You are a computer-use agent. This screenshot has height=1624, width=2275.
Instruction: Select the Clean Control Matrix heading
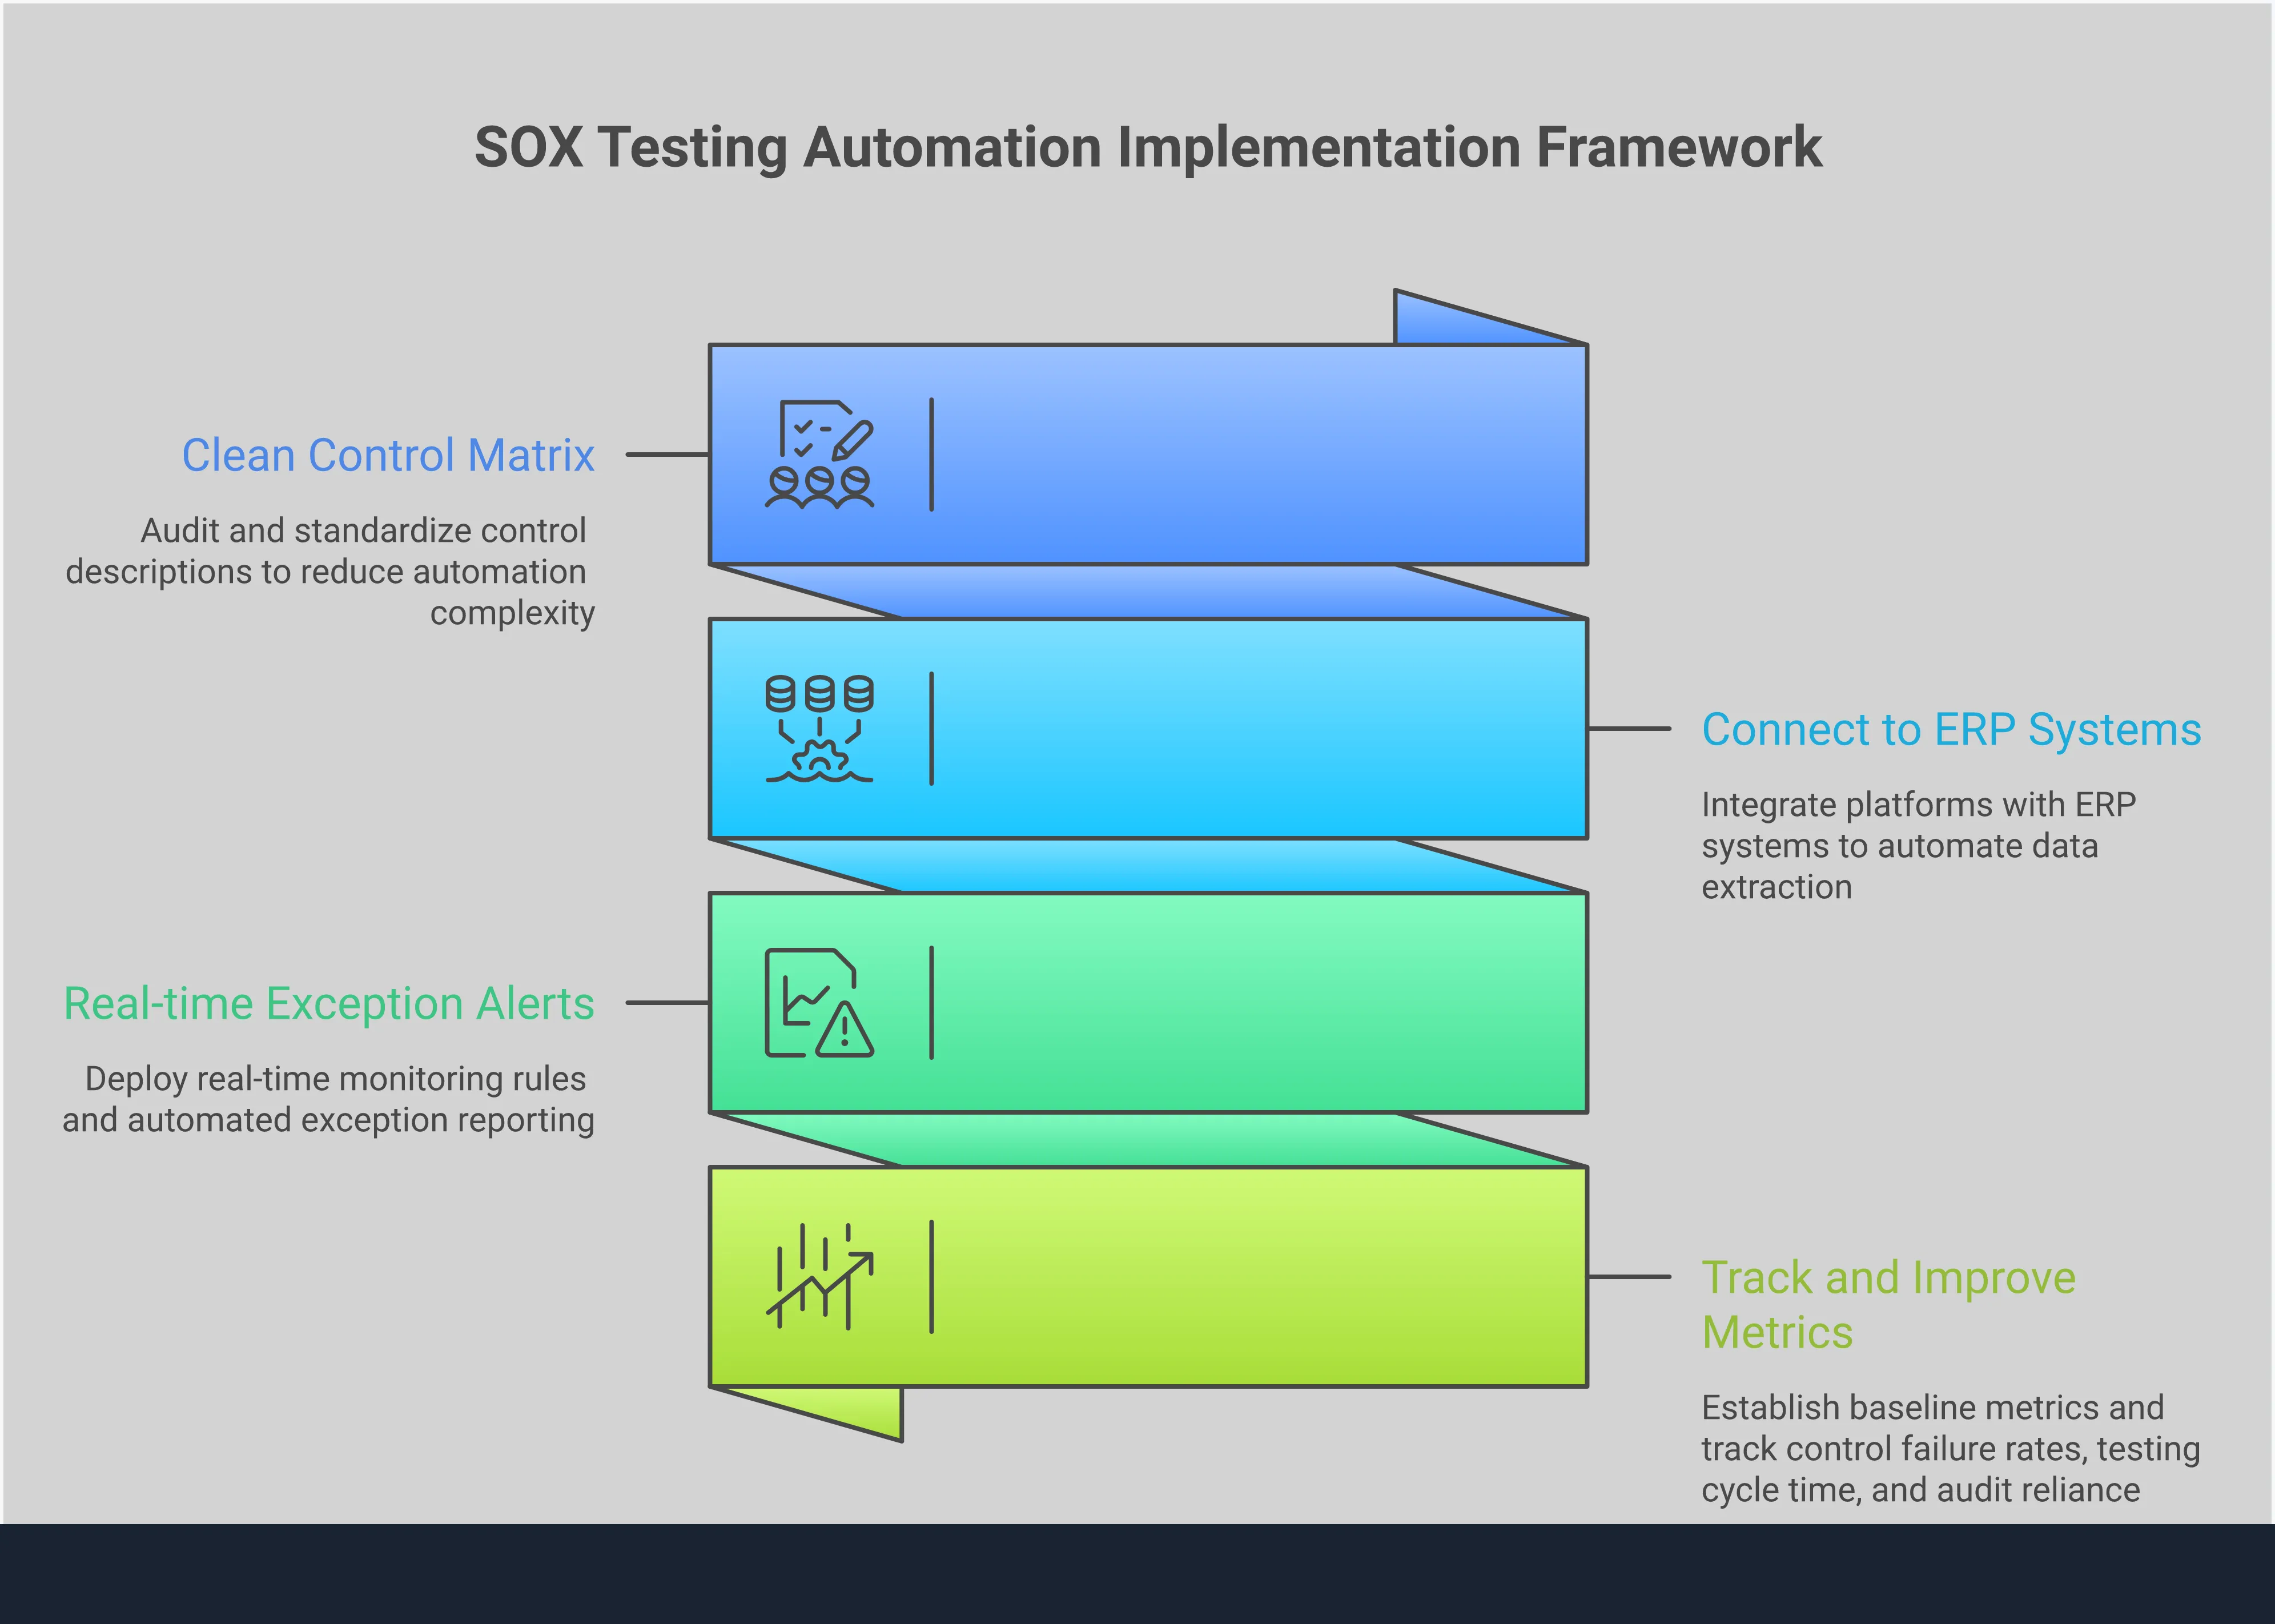pyautogui.click(x=389, y=455)
